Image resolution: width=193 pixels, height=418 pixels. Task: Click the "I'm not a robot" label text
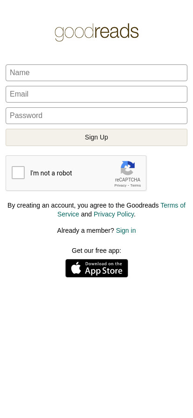(51, 173)
